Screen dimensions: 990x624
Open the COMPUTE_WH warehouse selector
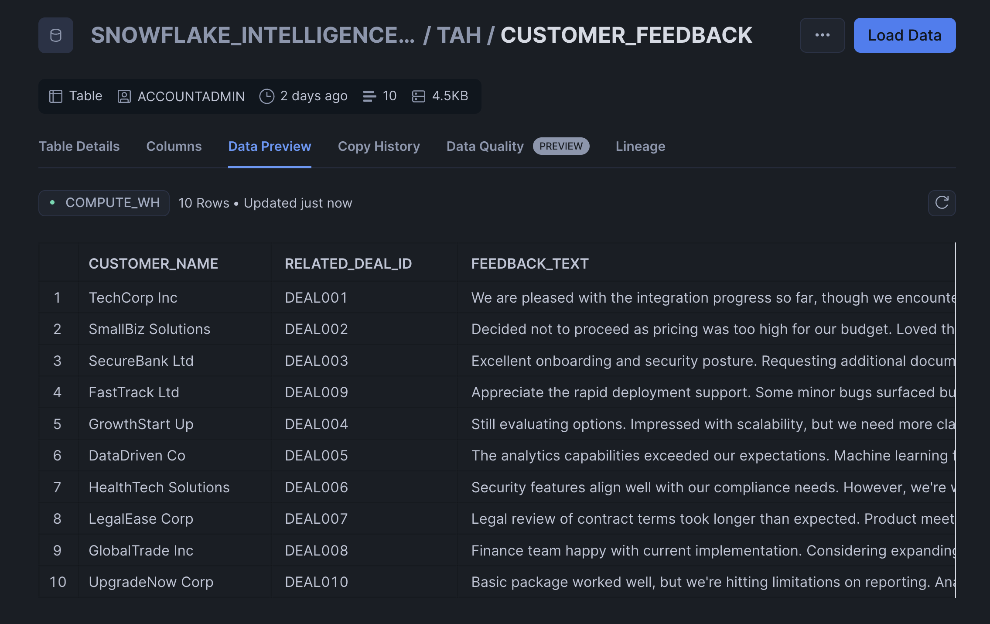pos(104,203)
